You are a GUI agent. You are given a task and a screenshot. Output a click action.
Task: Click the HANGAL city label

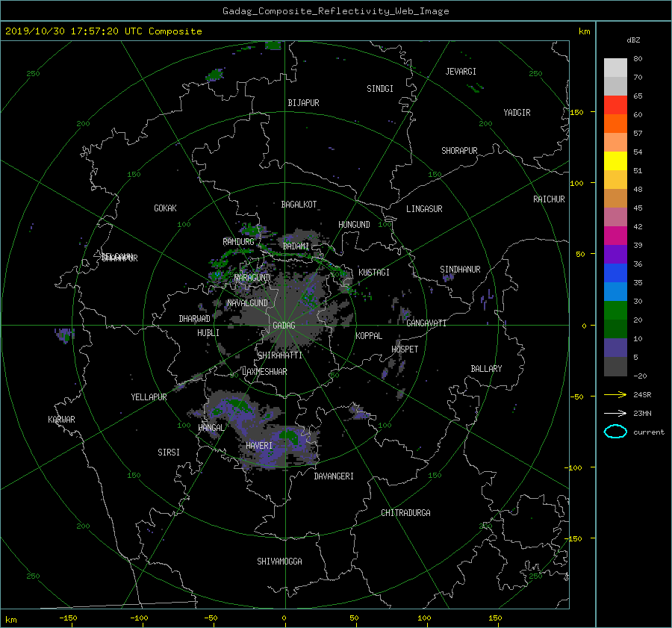pos(211,428)
